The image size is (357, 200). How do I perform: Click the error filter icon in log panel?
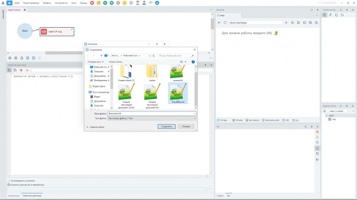point(317,132)
